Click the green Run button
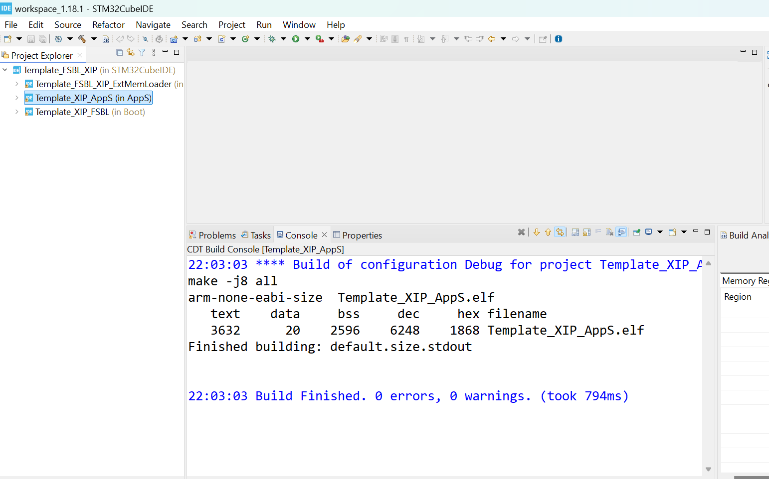The image size is (769, 479). (296, 39)
